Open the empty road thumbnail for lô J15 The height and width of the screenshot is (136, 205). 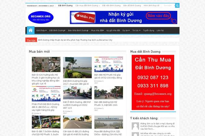coord(78,122)
